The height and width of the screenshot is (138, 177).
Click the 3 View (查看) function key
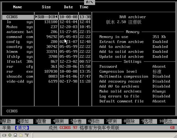coord(43,121)
